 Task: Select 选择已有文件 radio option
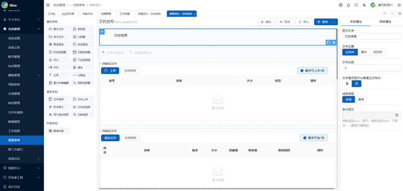click(x=141, y=52)
